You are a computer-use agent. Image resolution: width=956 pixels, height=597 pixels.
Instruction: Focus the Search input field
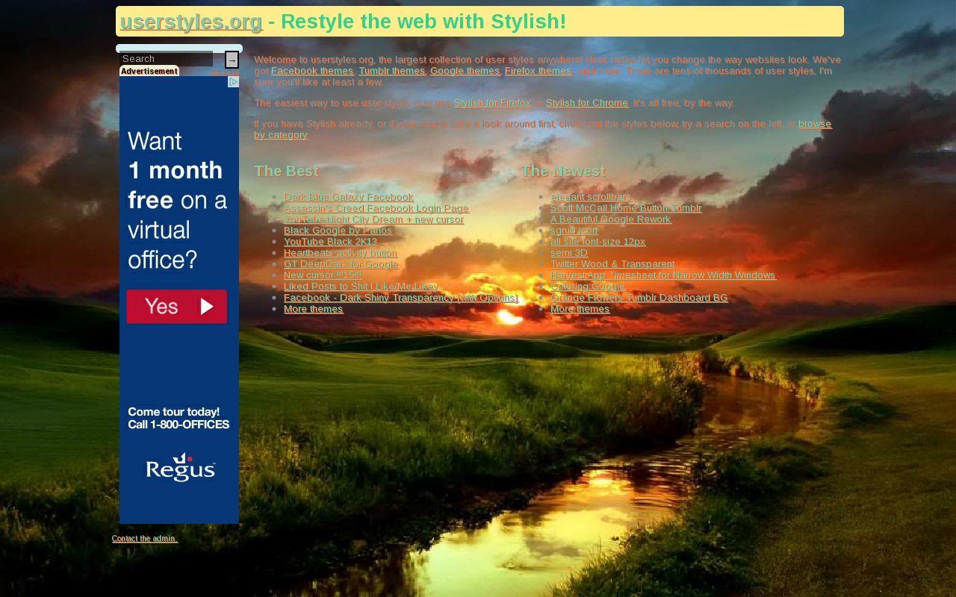tap(166, 59)
